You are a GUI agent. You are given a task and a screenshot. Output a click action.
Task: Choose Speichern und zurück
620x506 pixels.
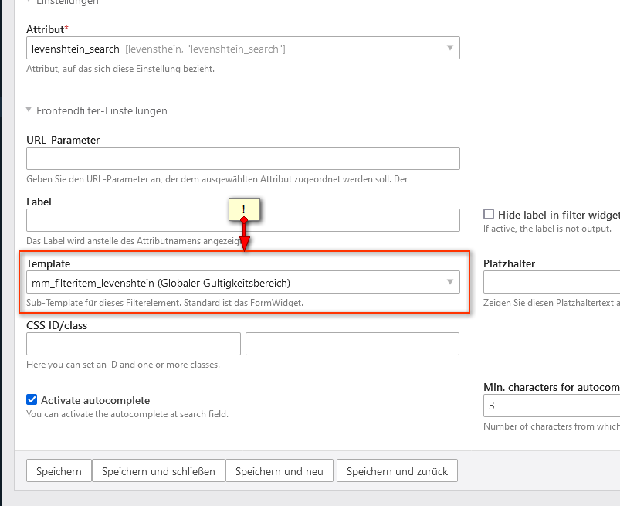(x=397, y=470)
